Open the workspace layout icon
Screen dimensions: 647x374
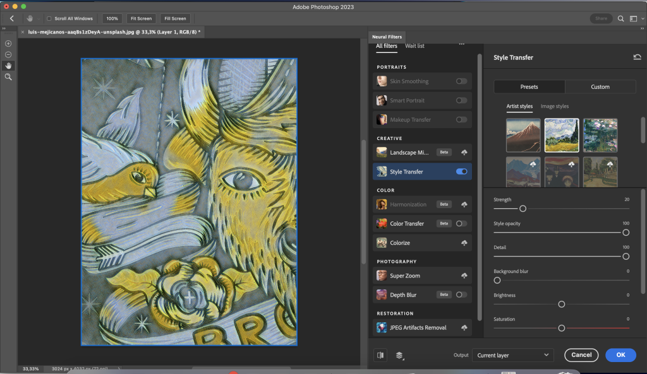[x=633, y=18]
